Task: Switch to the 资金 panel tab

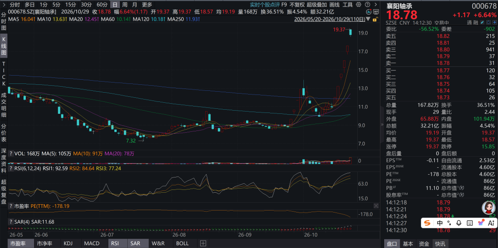Action: (424, 243)
